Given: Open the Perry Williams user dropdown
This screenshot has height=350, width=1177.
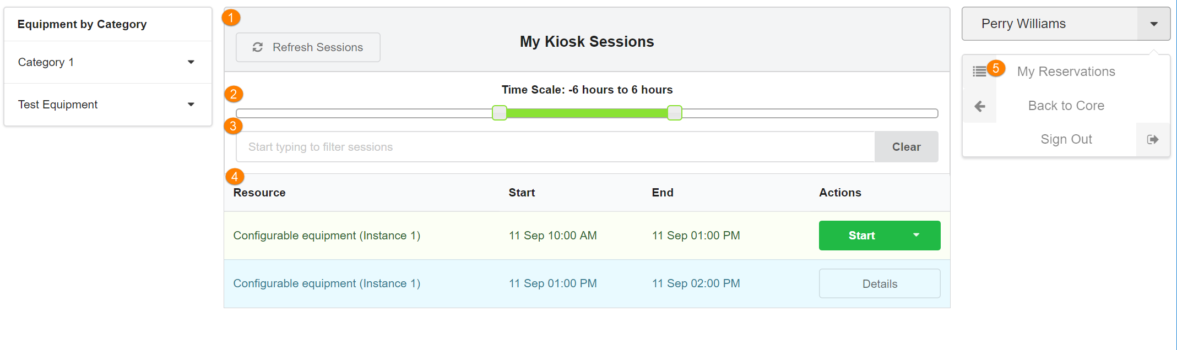Looking at the screenshot, I should [x=1153, y=24].
